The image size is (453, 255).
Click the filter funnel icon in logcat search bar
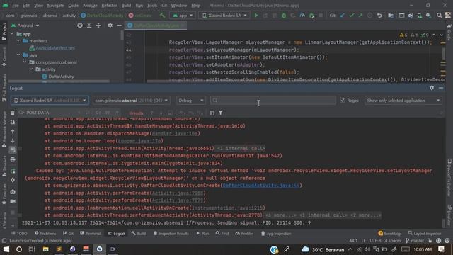(x=220, y=113)
